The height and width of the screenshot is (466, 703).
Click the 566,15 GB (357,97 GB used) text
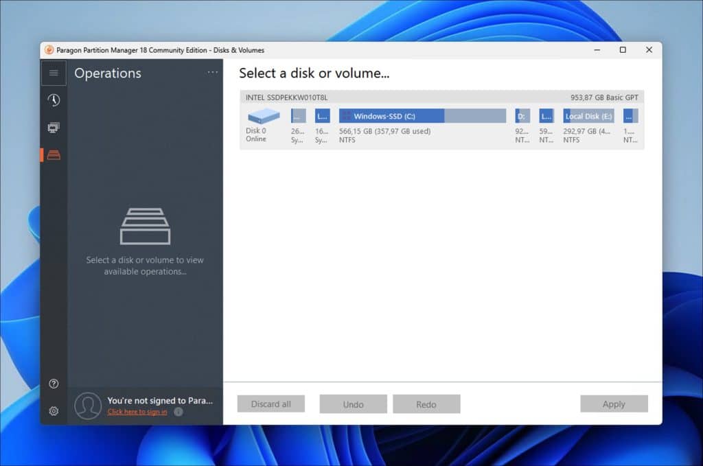[x=384, y=131]
